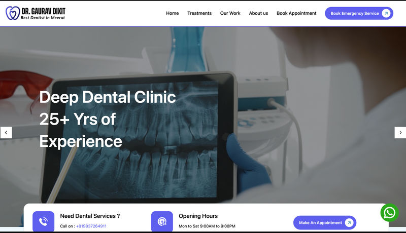The height and width of the screenshot is (233, 406).
Task: Click the Dr. Gaurav Dixit tooth logo
Action: [x=13, y=13]
